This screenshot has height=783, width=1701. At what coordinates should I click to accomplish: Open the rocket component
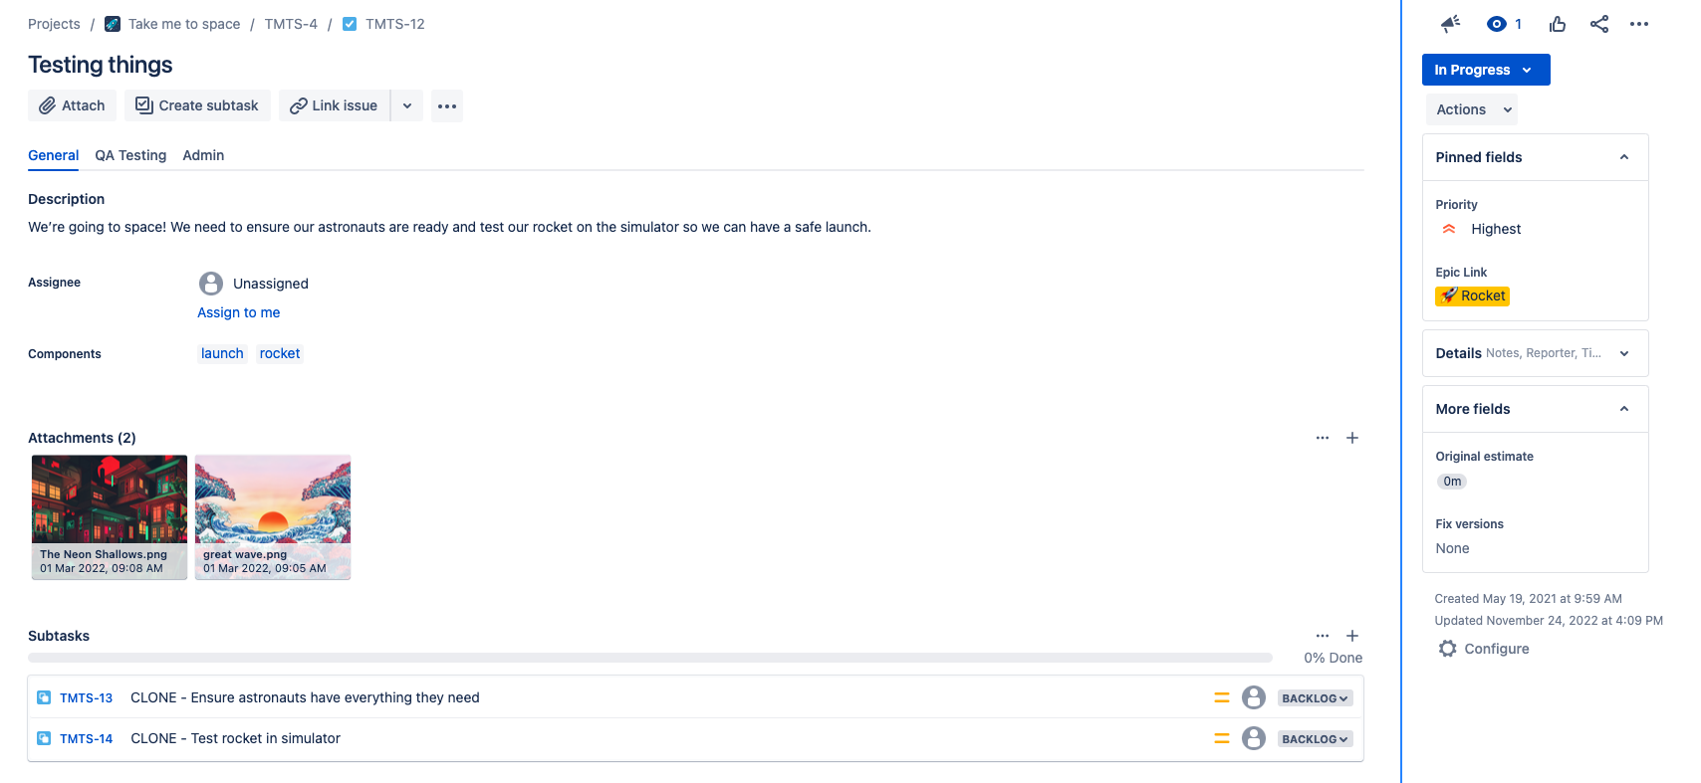point(280,353)
